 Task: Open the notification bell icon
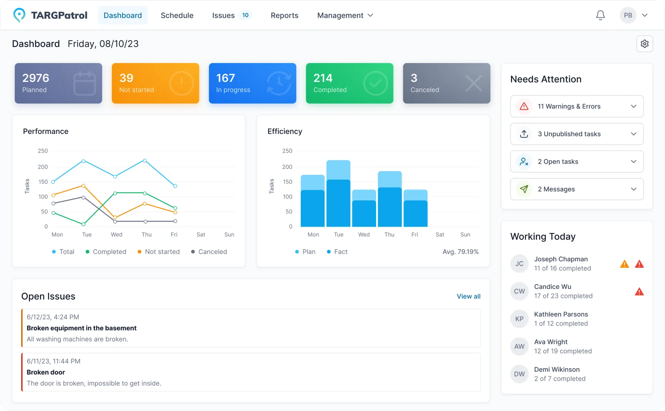tap(600, 15)
